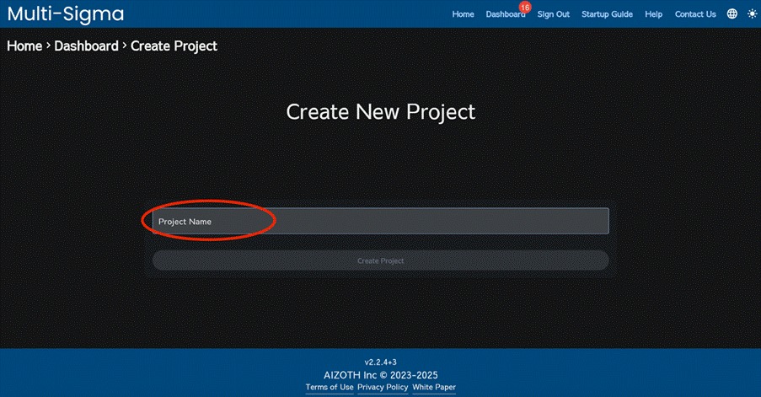The height and width of the screenshot is (397, 761).
Task: Open the Startup Guide
Action: pos(607,14)
